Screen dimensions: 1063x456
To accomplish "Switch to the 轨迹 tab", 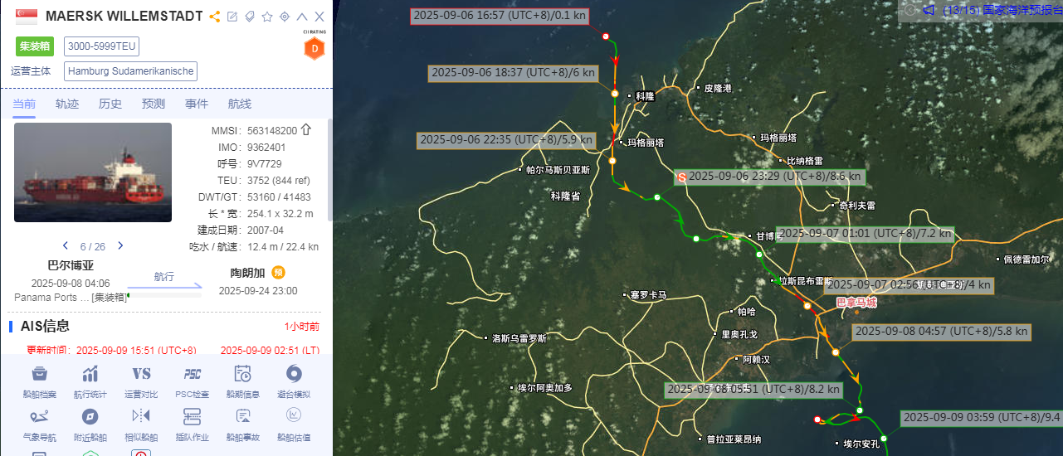I will point(67,104).
